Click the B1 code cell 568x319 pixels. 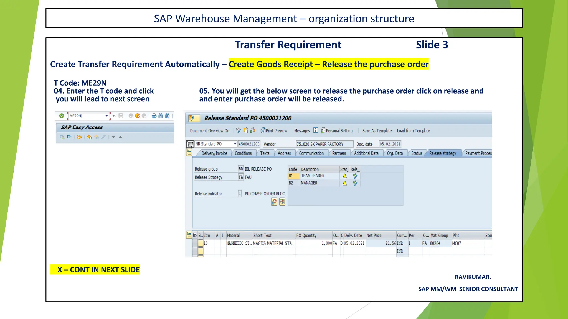[x=294, y=176]
